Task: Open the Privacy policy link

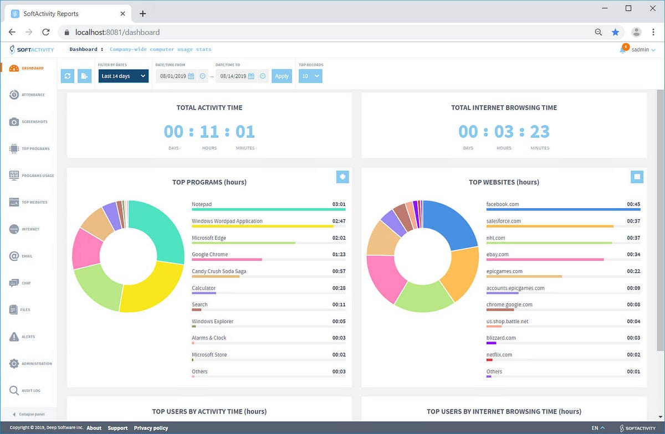Action: pyautogui.click(x=151, y=427)
